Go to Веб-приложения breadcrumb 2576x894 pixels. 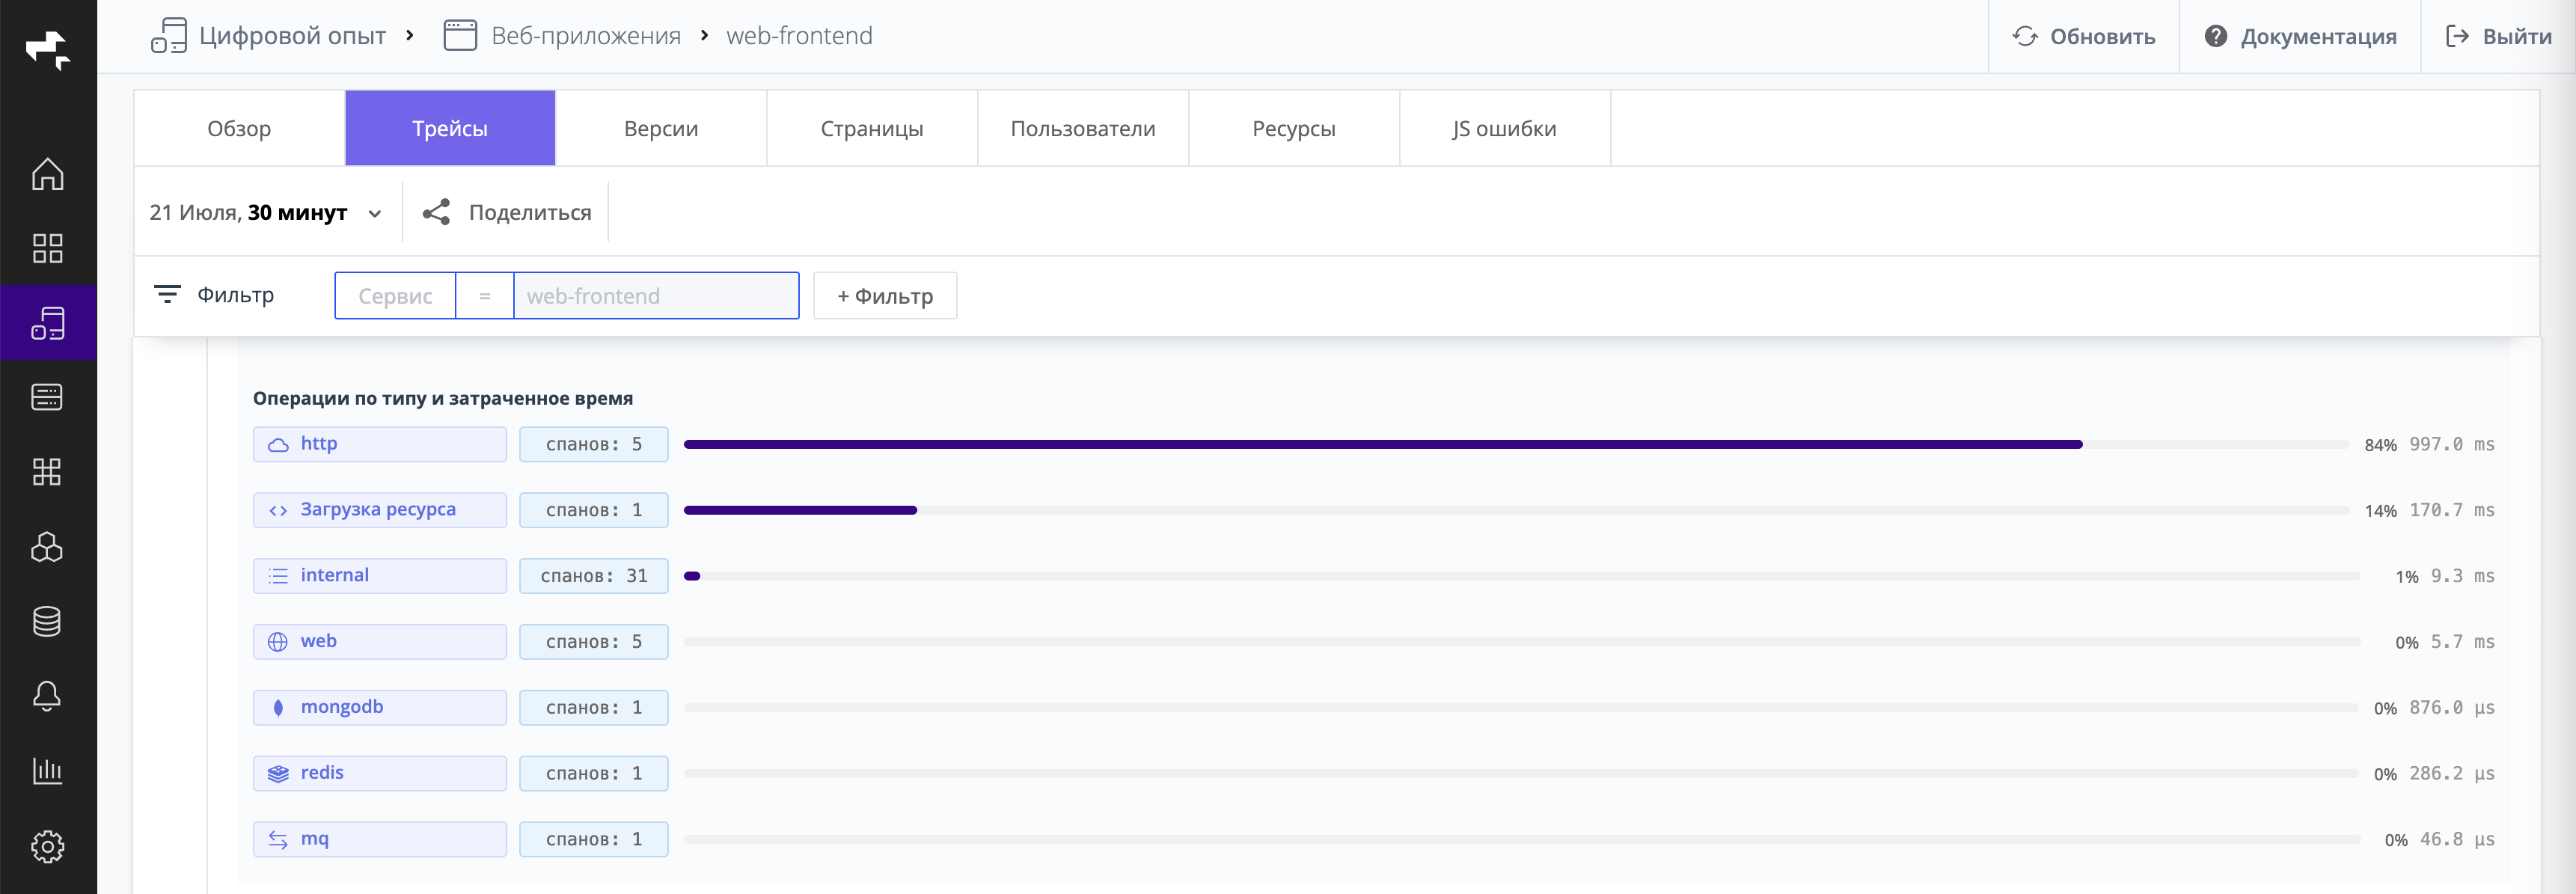click(x=586, y=36)
